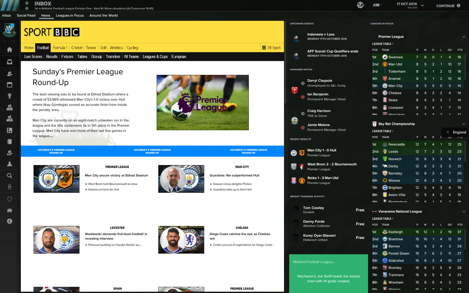Select Football in the BBC Sport menu
The width and height of the screenshot is (469, 293).
43,48
